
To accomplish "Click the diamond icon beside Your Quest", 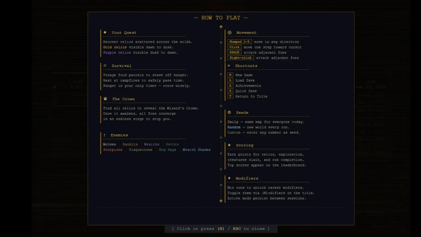I will click(105, 32).
